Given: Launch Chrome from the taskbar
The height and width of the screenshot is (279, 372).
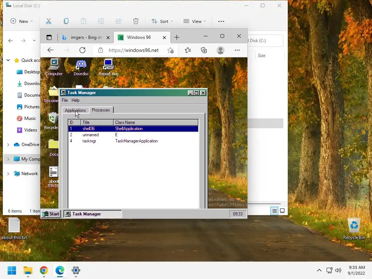Looking at the screenshot, I should [x=44, y=270].
